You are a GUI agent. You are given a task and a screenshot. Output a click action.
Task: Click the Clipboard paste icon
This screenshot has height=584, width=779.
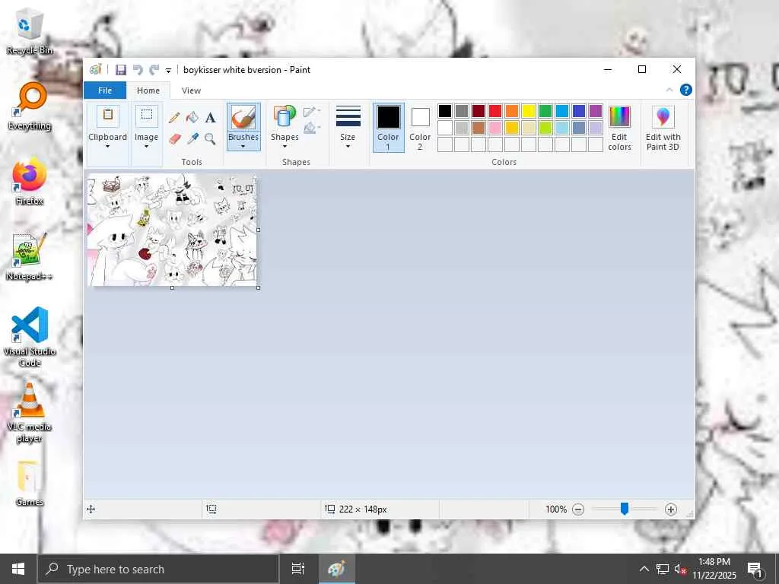click(x=107, y=116)
